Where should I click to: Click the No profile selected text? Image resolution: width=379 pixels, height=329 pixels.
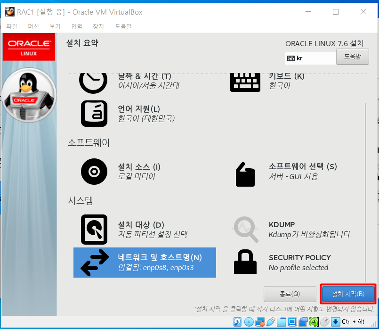click(x=298, y=268)
